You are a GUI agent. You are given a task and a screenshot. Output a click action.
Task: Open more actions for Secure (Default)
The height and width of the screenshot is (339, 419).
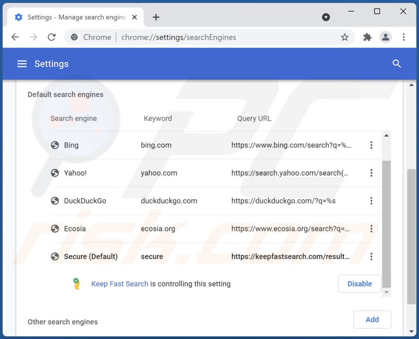[371, 256]
